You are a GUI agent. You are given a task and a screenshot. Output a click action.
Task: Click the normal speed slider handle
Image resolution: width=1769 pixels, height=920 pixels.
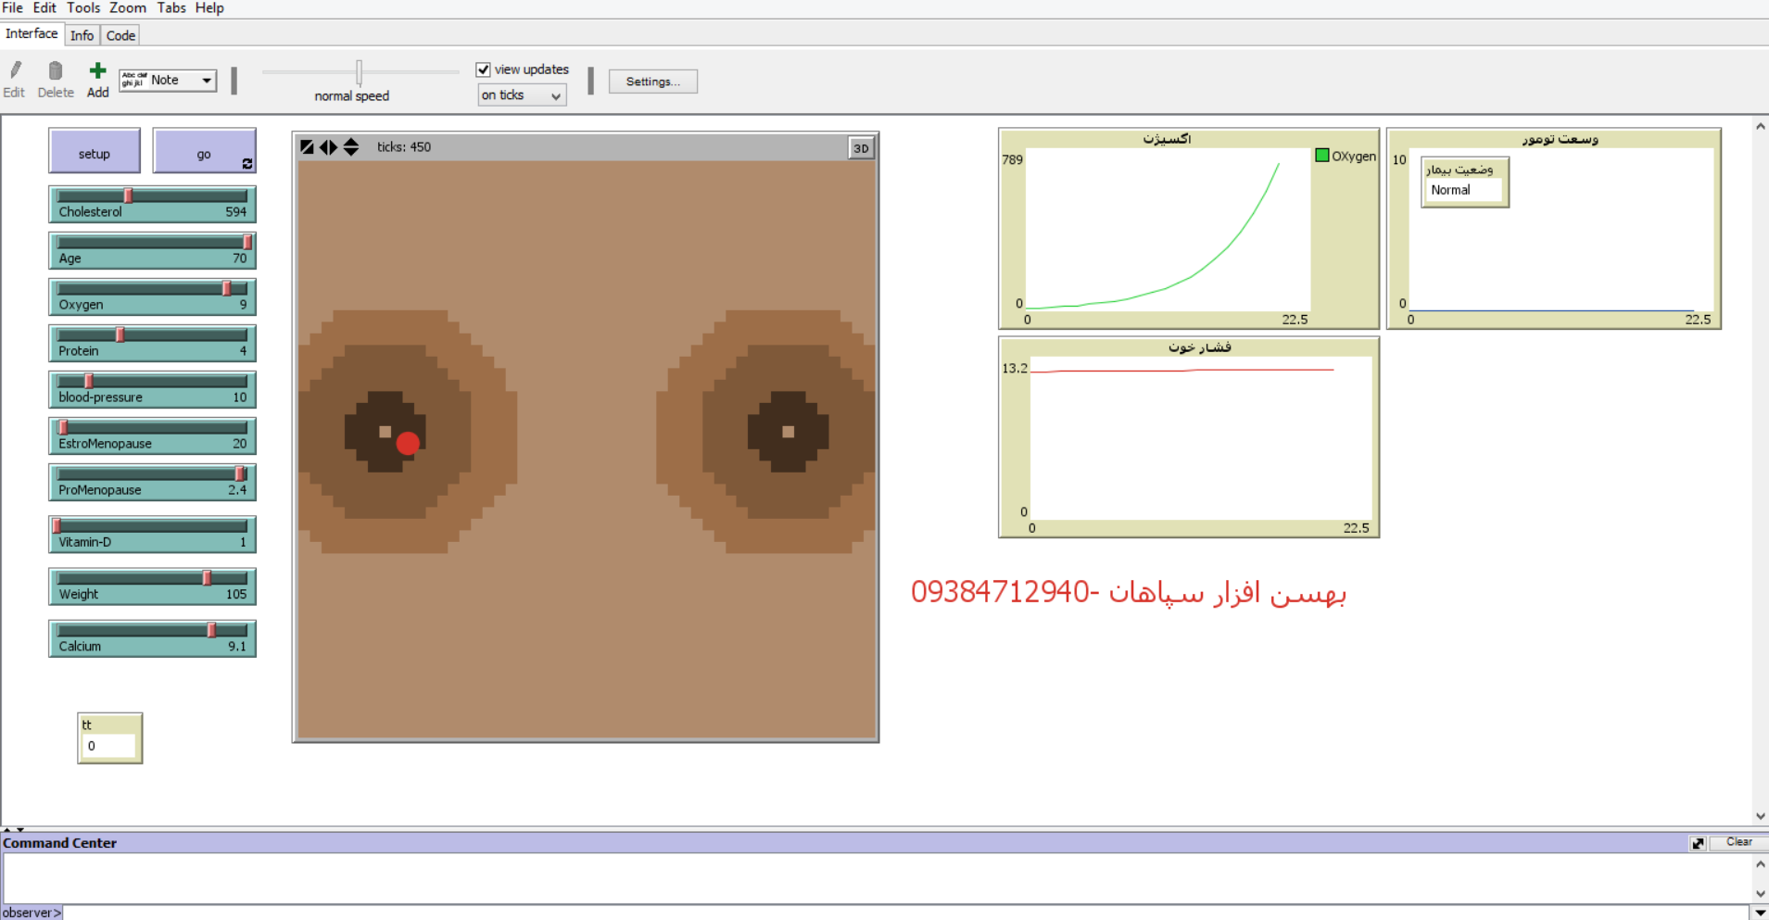click(359, 71)
